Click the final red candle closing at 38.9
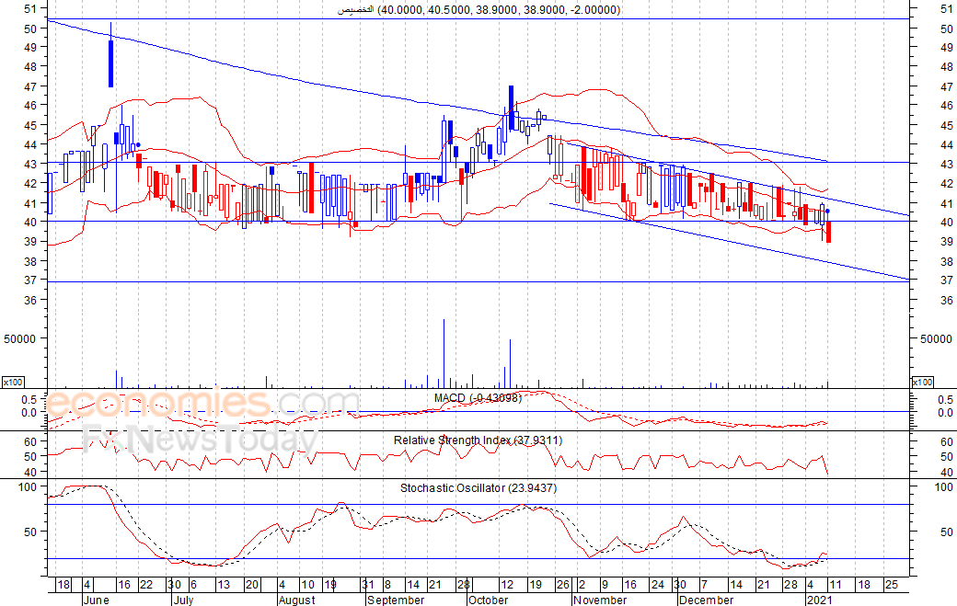This screenshot has width=957, height=606. coord(829,233)
